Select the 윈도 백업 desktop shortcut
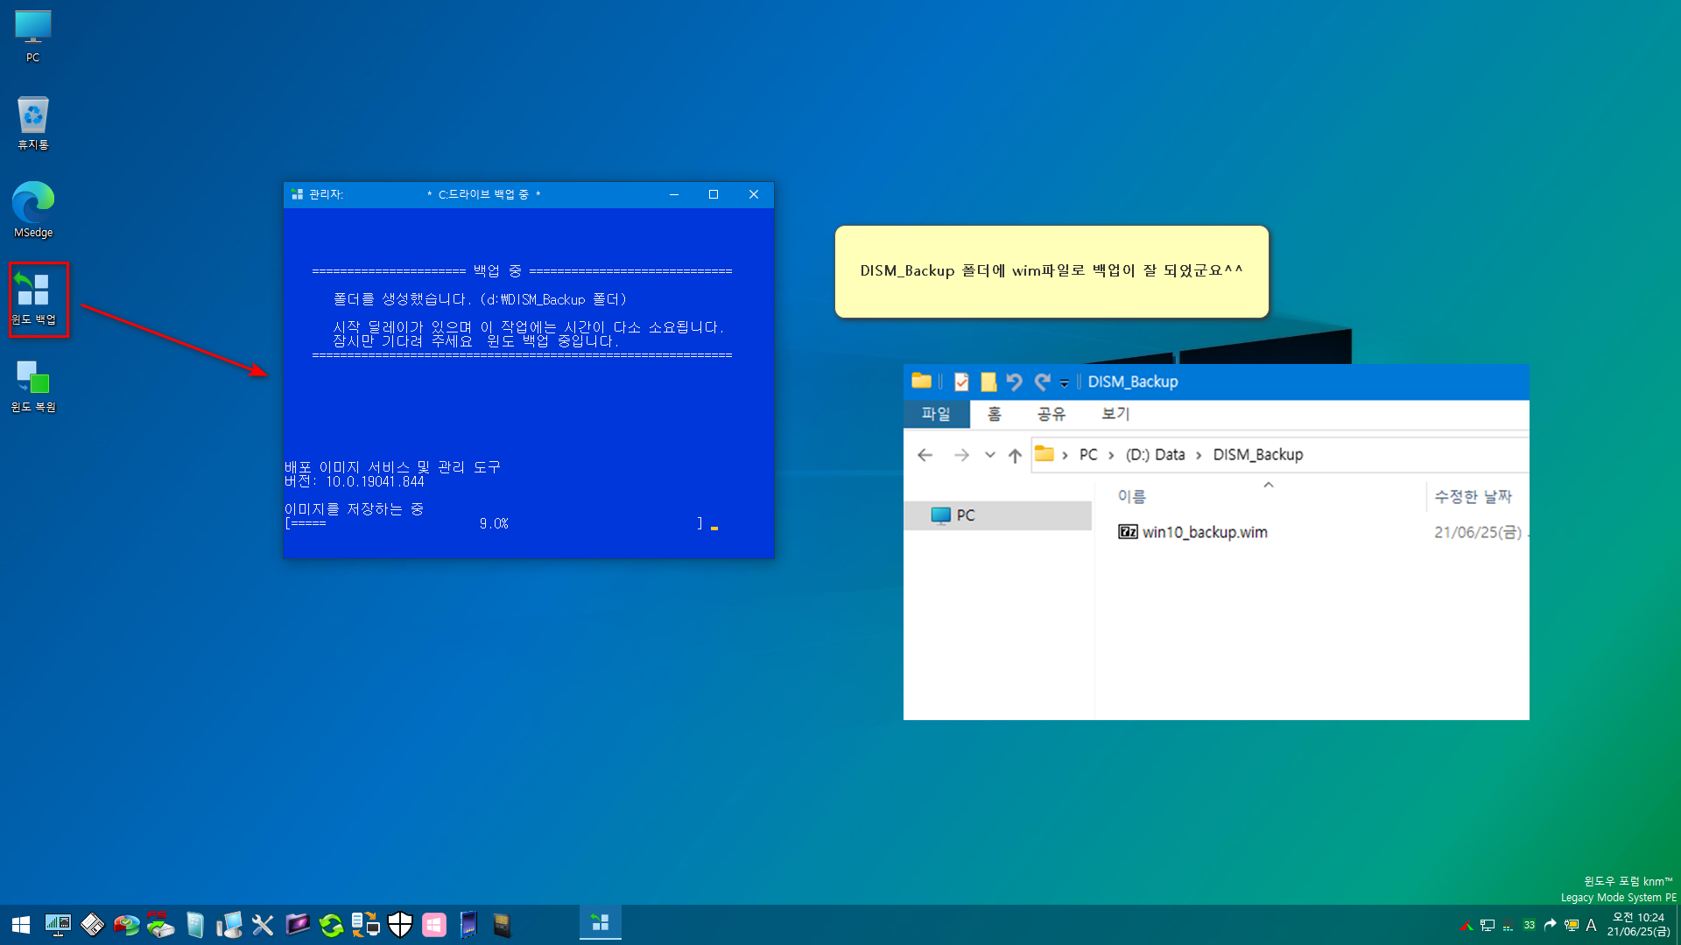This screenshot has width=1681, height=945. (x=33, y=298)
